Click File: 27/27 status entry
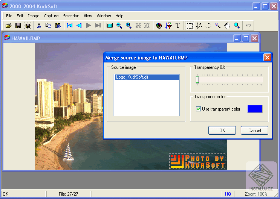 pos(68,194)
